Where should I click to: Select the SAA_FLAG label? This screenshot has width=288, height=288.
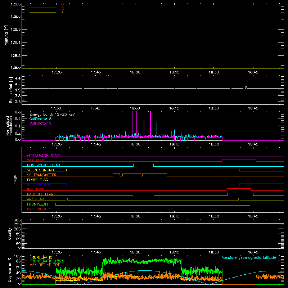pos(35,189)
